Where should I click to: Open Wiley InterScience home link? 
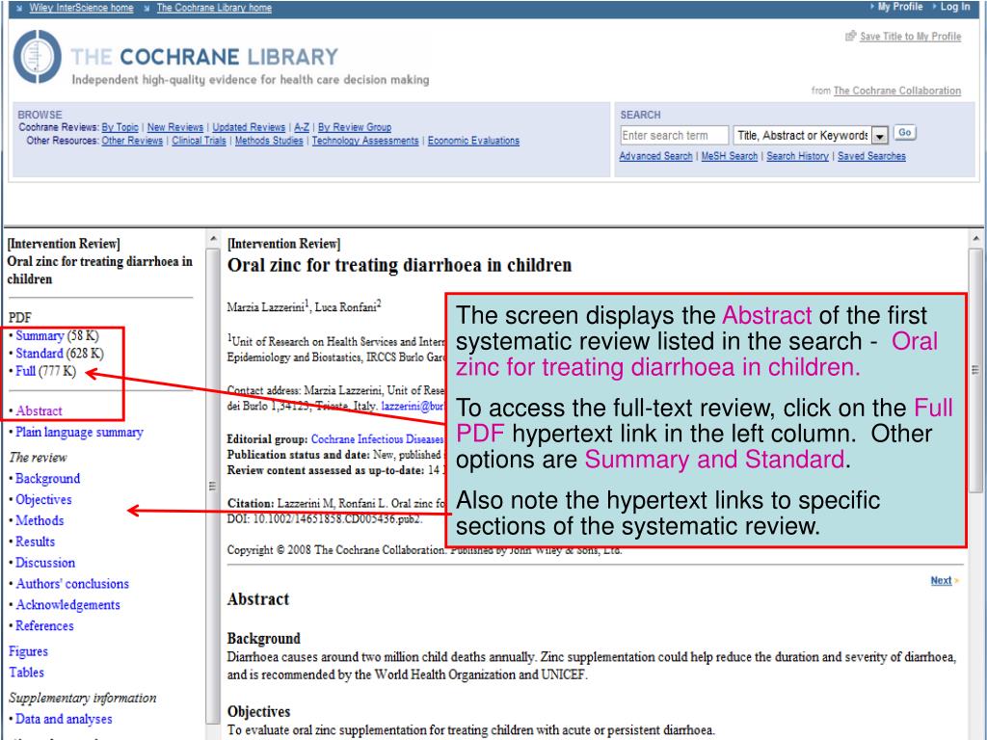click(x=81, y=8)
